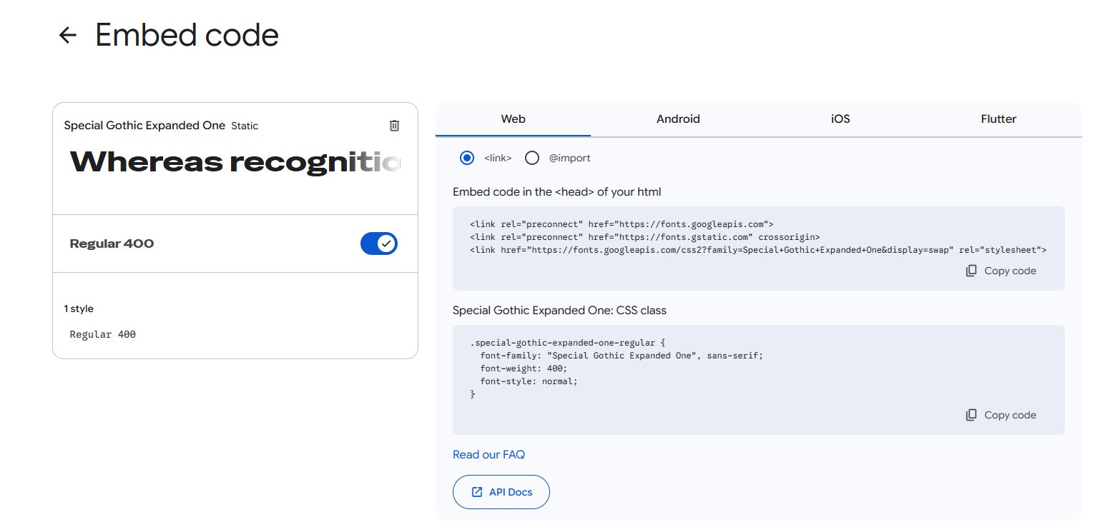
Task: Click the fonts.googleapis.com preconnect link line
Action: click(x=622, y=224)
